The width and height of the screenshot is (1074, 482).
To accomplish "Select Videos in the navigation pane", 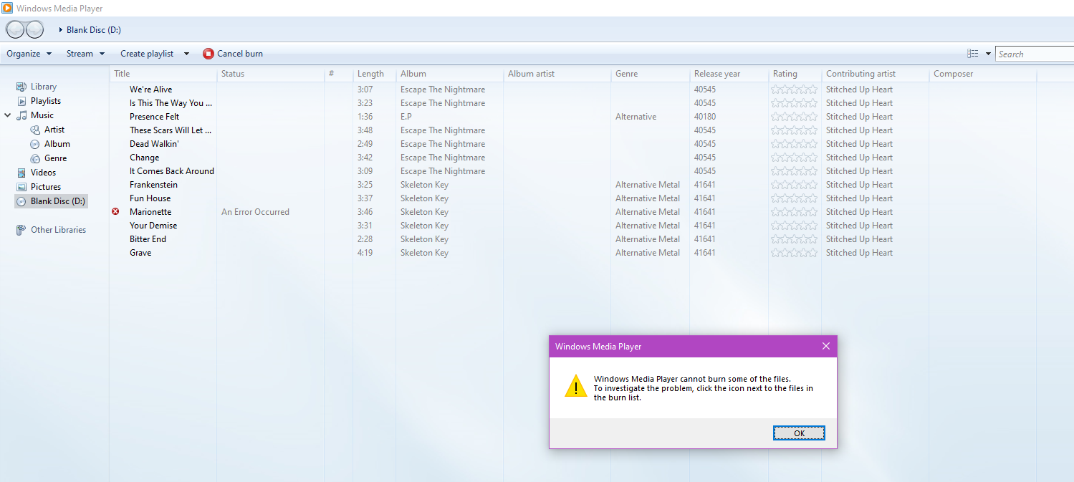I will pyautogui.click(x=43, y=173).
